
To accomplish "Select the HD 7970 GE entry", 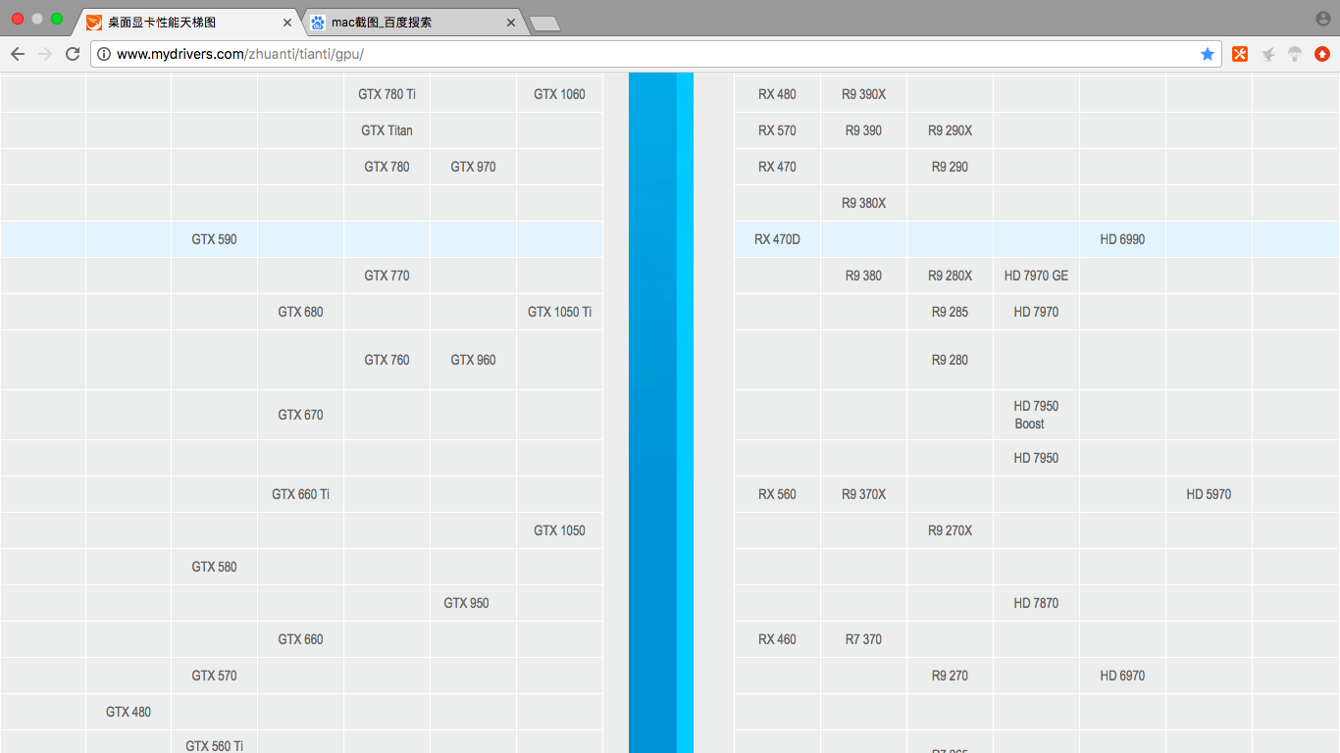I will 1036,276.
